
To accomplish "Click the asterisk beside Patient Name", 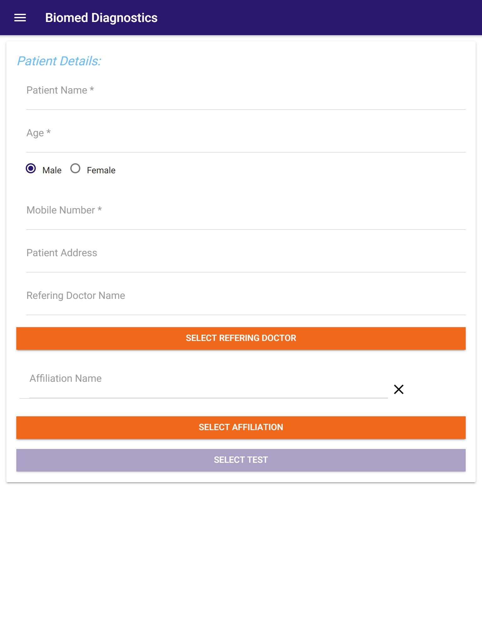I will point(92,89).
